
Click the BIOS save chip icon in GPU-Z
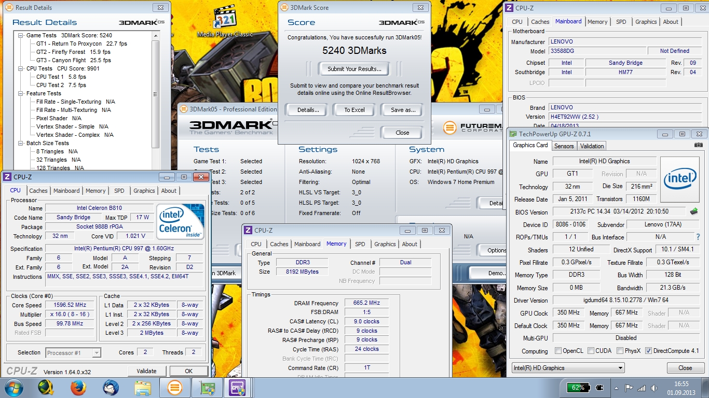point(693,211)
